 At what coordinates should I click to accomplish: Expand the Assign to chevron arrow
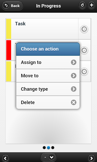click(74, 62)
